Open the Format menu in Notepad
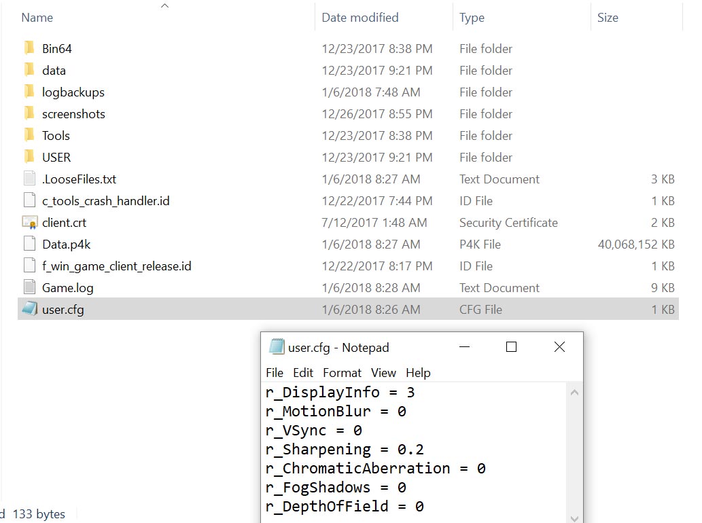702x523 pixels. click(342, 372)
